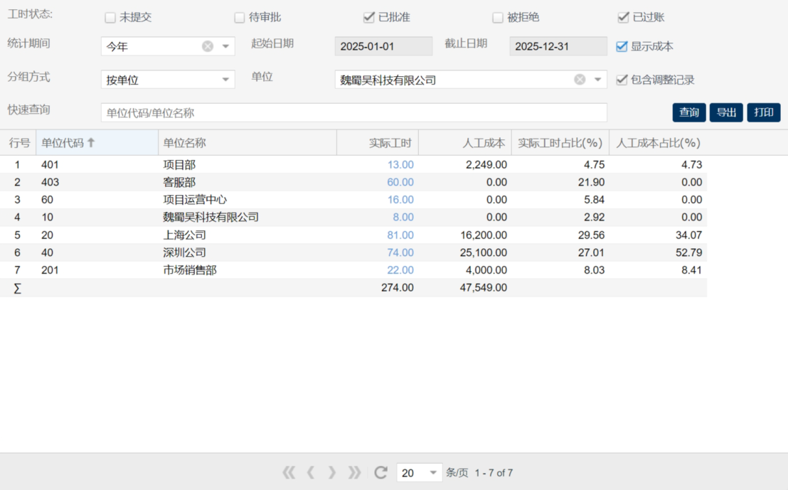Image resolution: width=788 pixels, height=490 pixels.
Task: Enable the 未提交 status checkbox
Action: 110,18
